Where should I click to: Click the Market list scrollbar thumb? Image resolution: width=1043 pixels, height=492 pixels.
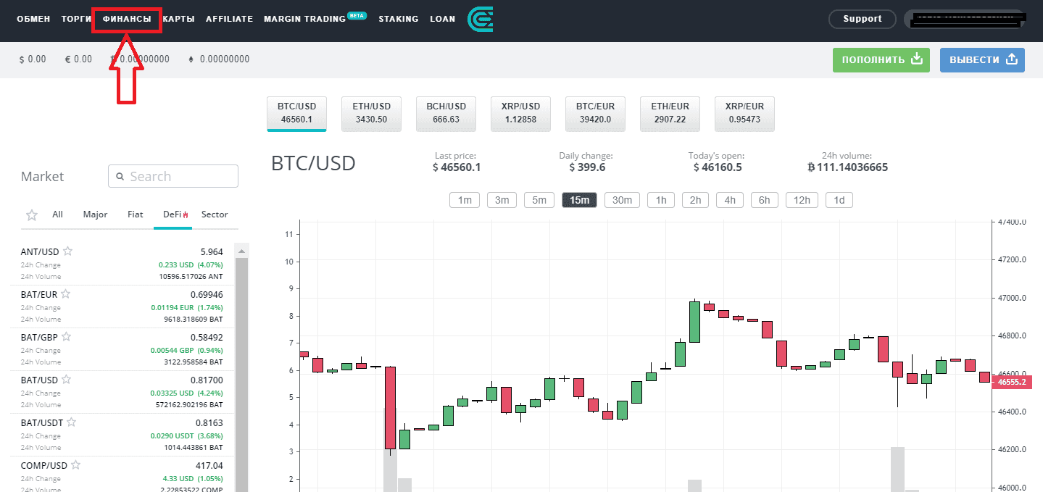242,374
